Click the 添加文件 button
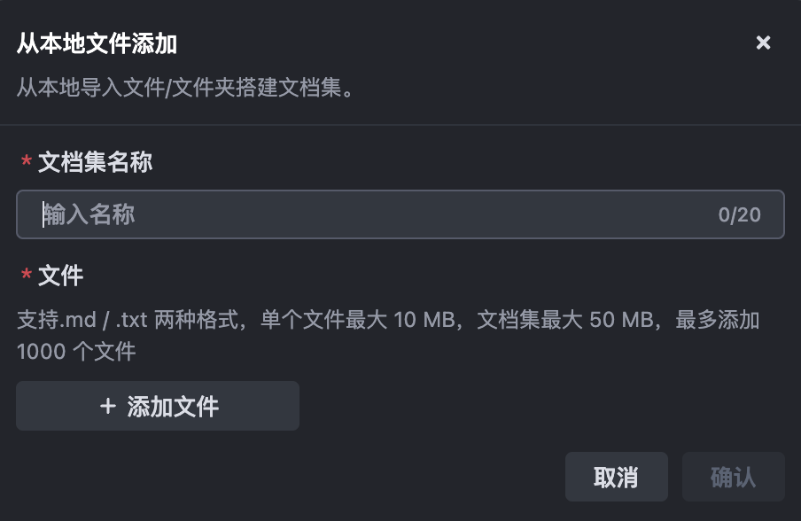This screenshot has width=801, height=521. tap(158, 406)
